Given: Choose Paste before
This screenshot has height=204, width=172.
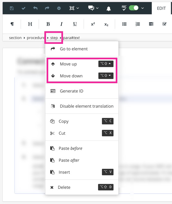Looking at the screenshot, I should pos(82,148).
